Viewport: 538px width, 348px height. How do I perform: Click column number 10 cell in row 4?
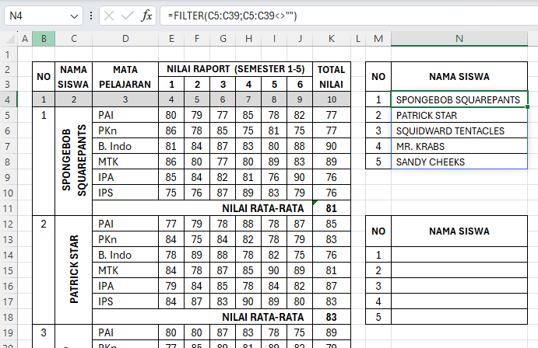click(x=332, y=99)
